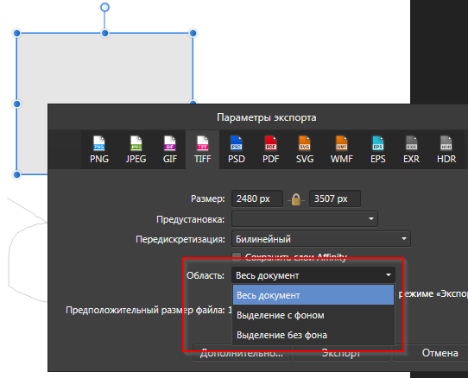Click the Дополнительно button
Screen dimensions: 468x378
[x=242, y=353]
